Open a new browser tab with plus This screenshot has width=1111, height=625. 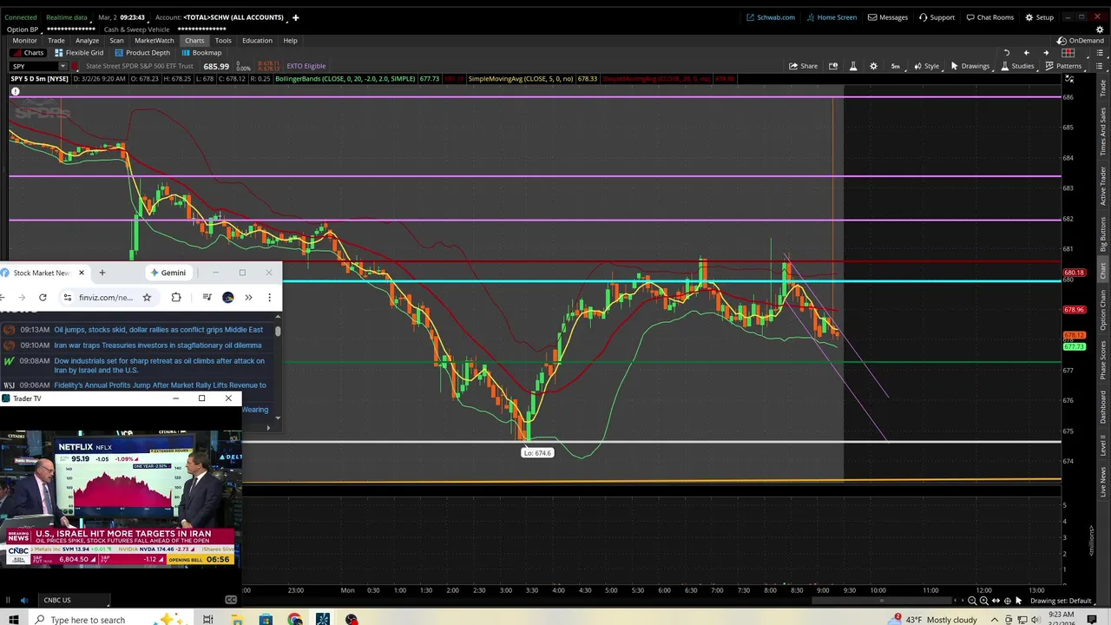coord(102,273)
